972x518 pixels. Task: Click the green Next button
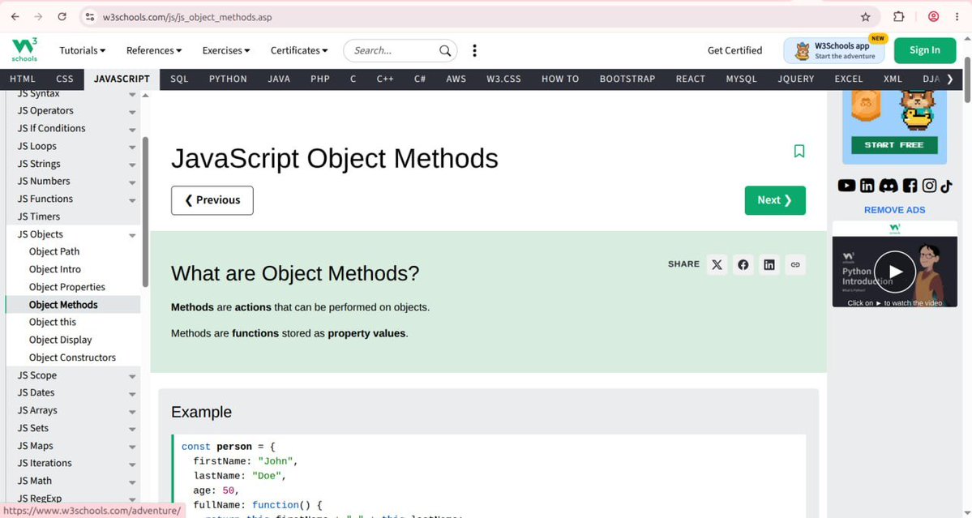tap(775, 200)
